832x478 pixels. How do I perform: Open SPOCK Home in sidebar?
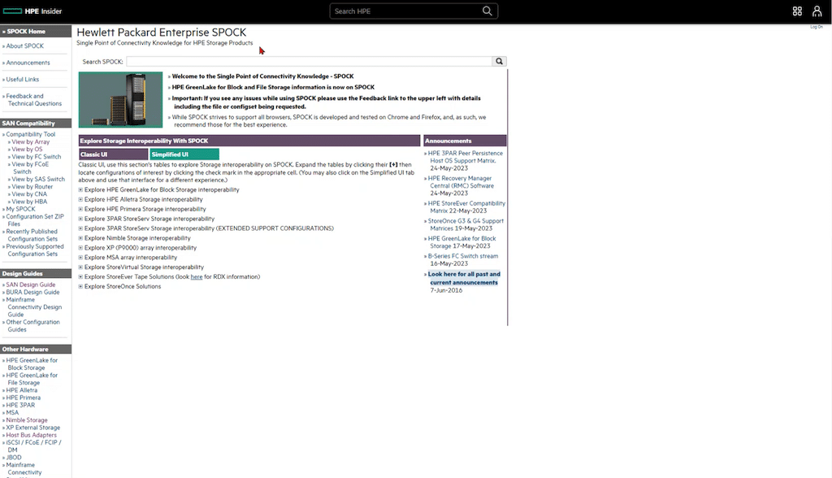(26, 32)
